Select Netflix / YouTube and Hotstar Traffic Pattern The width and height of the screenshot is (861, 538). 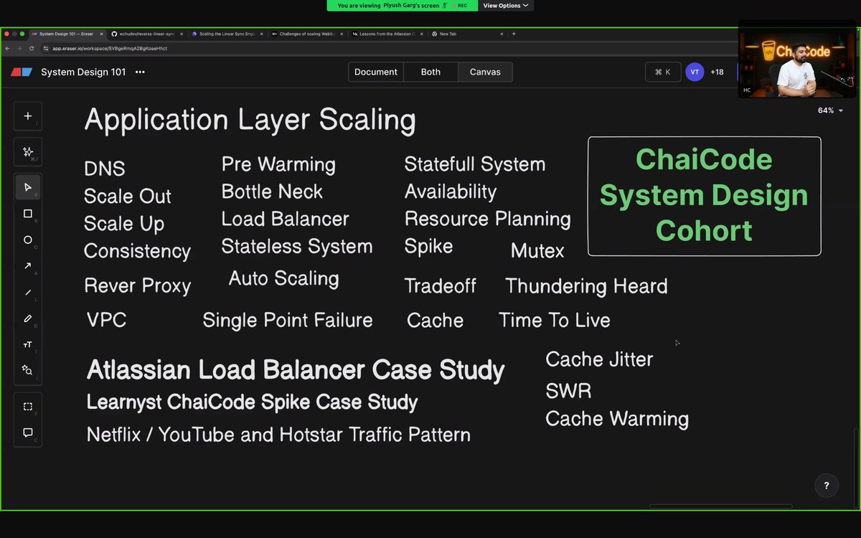point(278,435)
